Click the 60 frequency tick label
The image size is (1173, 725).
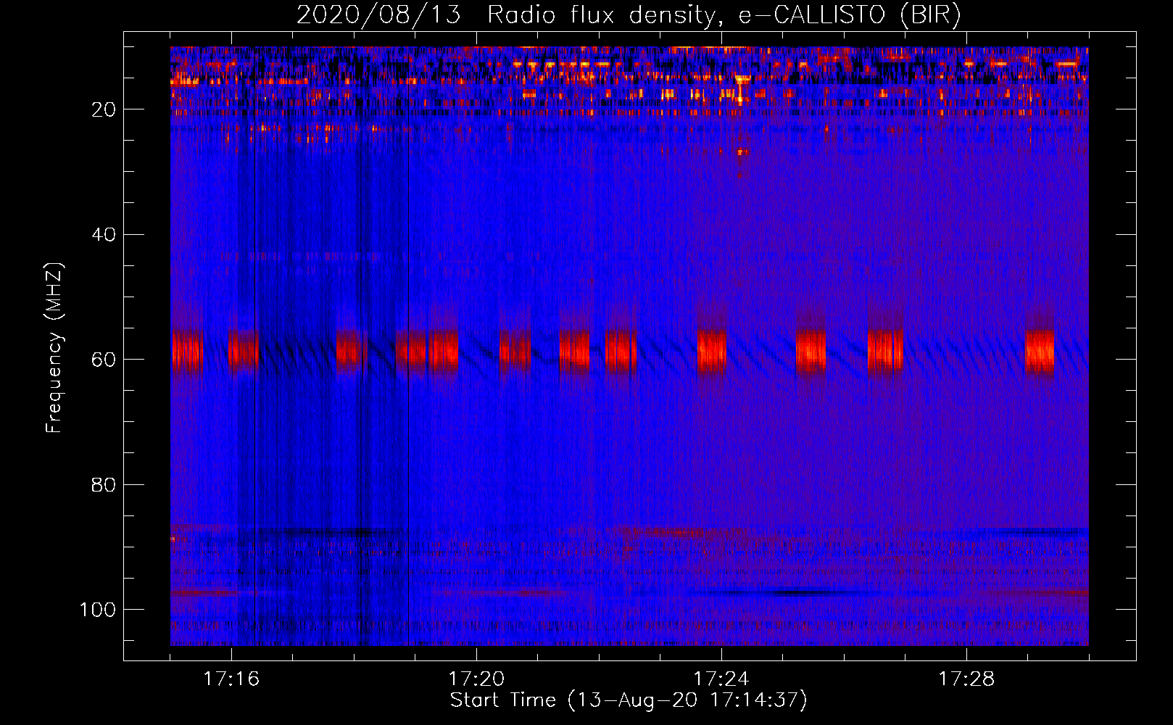(x=104, y=360)
